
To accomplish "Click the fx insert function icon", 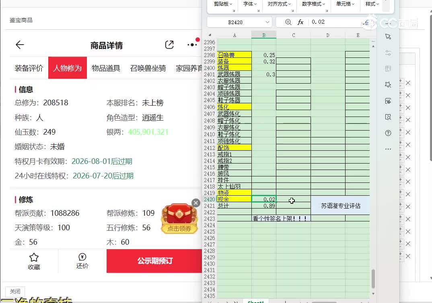I will coord(300,22).
